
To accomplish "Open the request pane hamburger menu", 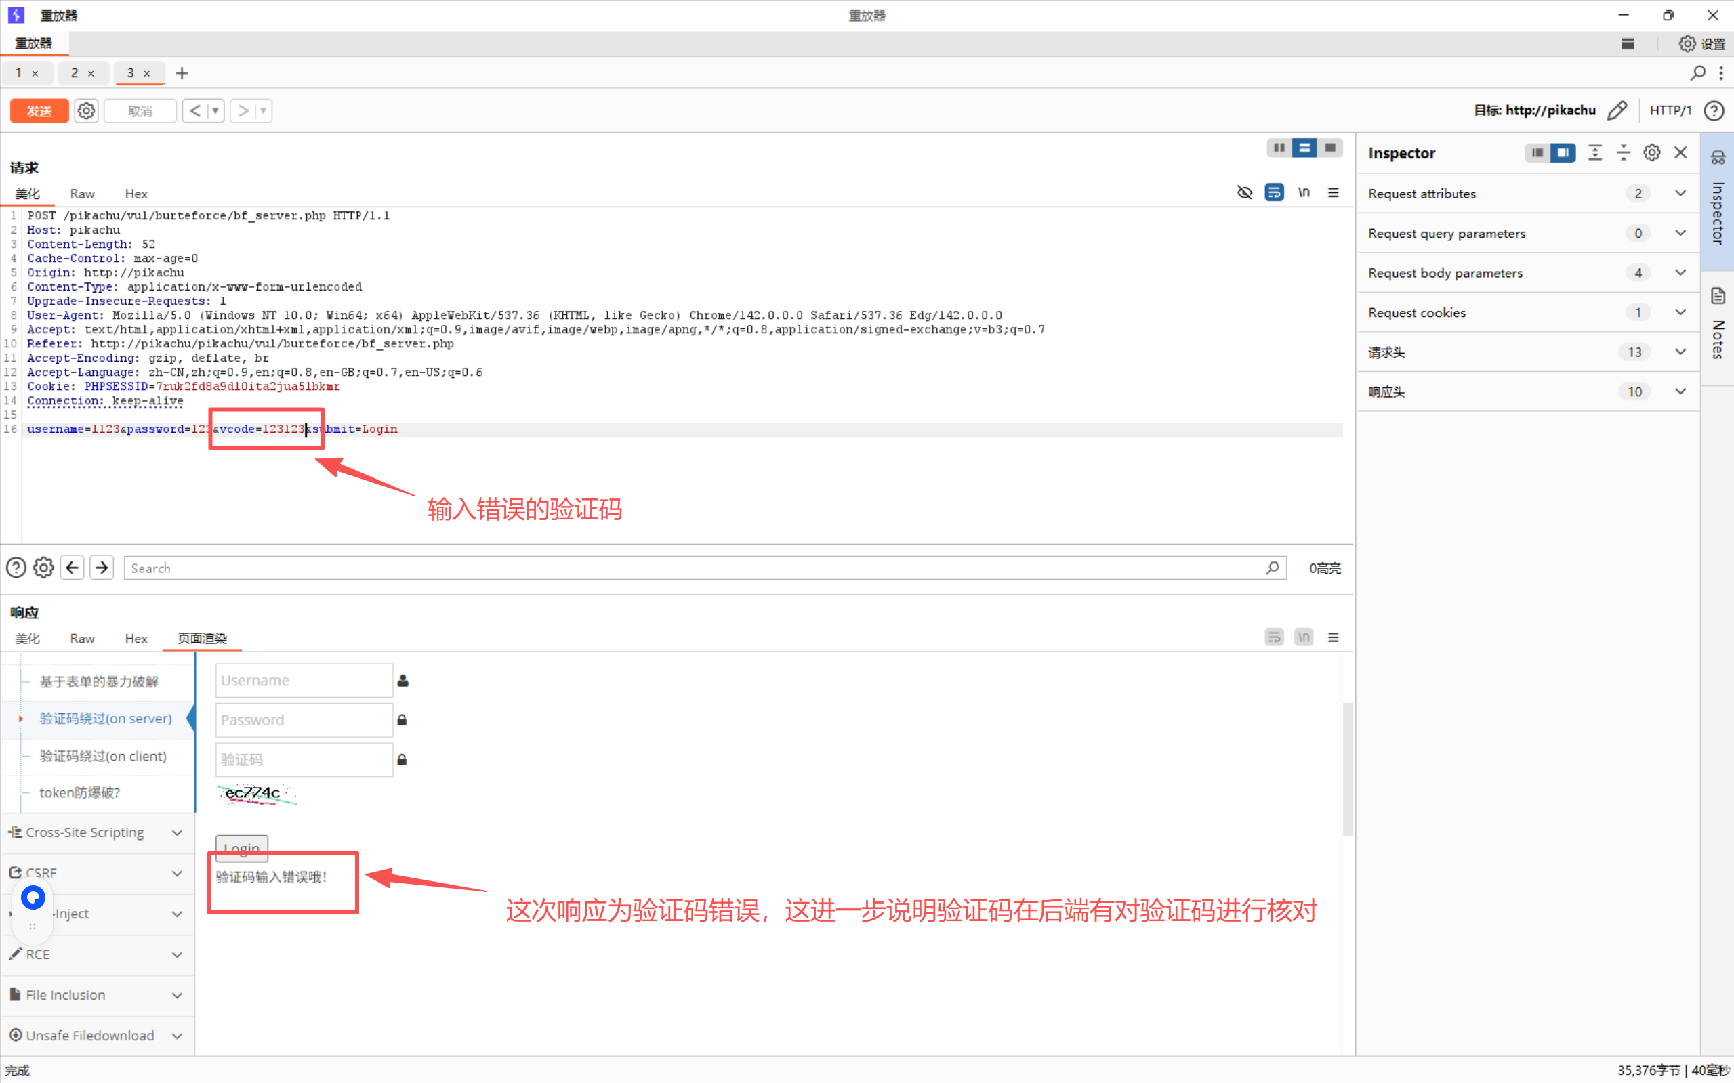I will (1333, 192).
